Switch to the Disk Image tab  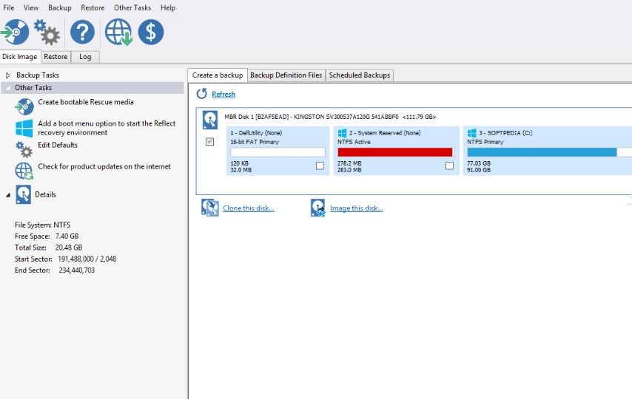pyautogui.click(x=20, y=57)
